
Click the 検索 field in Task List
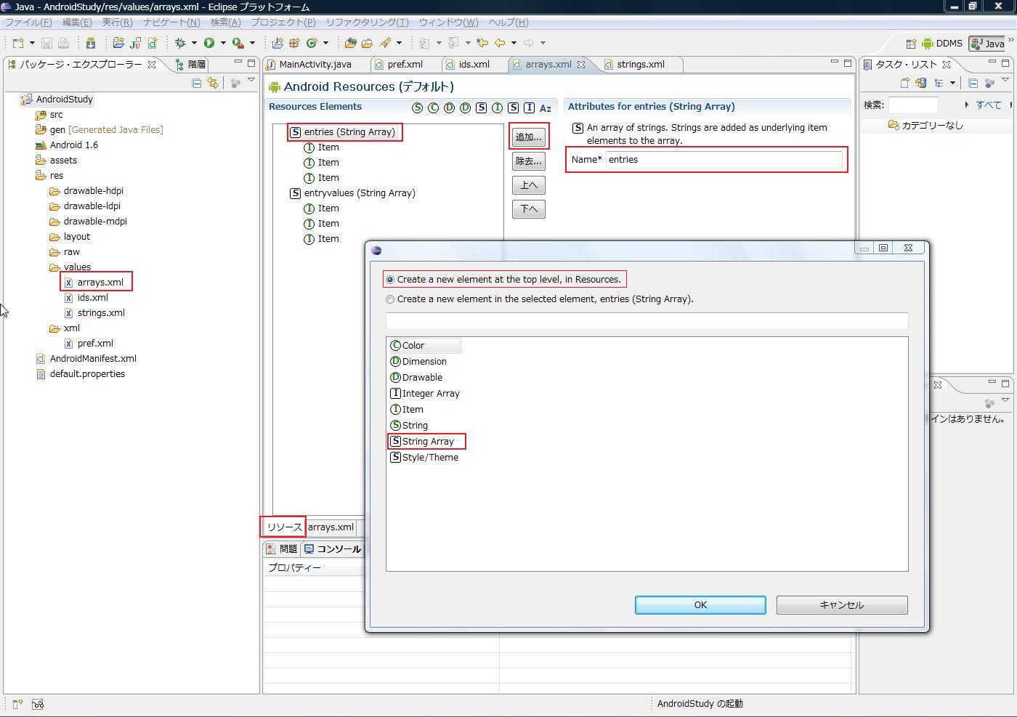pos(913,105)
